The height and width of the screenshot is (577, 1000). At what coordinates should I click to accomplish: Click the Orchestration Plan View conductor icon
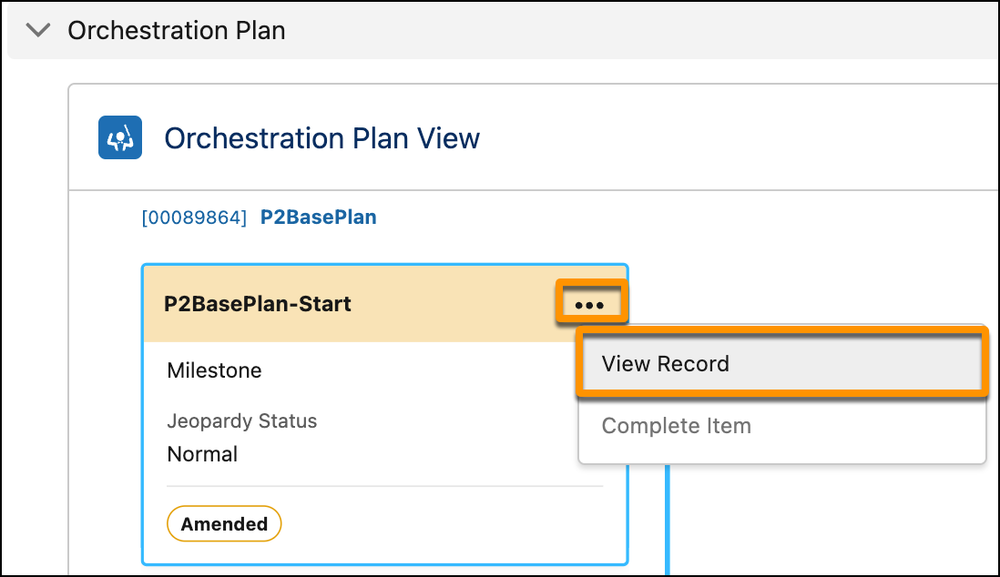point(120,137)
